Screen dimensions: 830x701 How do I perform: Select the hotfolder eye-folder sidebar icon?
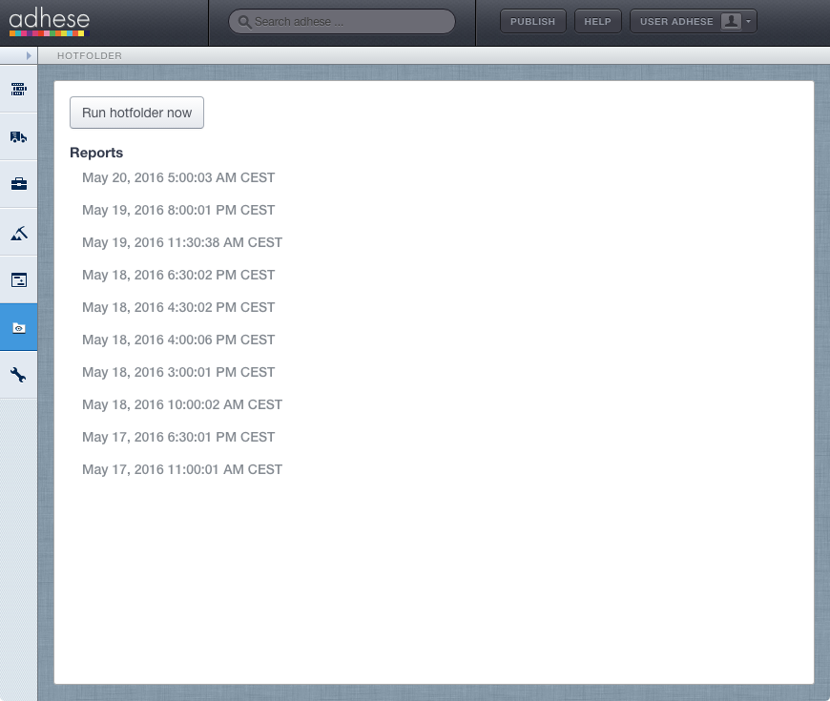click(x=18, y=327)
